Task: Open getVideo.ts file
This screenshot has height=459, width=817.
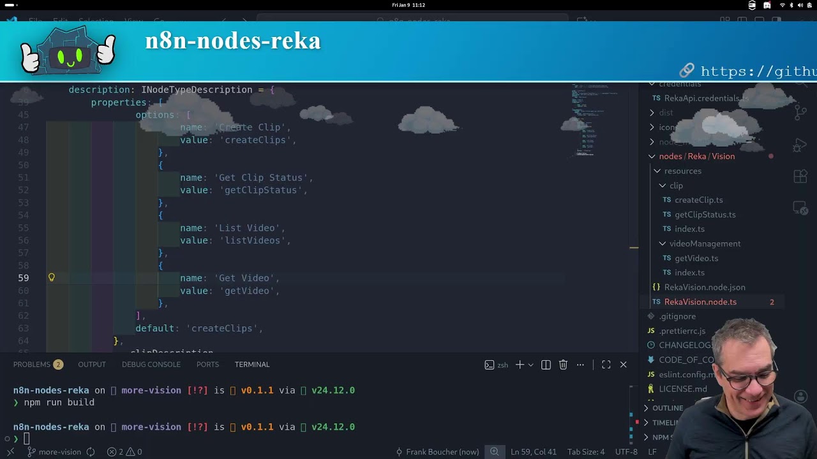Action: pos(696,258)
